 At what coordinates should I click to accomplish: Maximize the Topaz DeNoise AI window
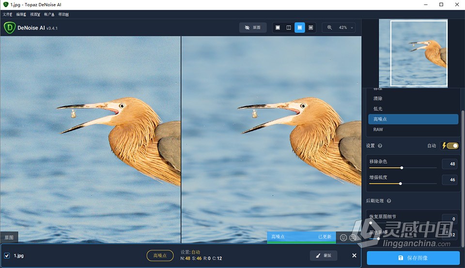click(x=441, y=4)
